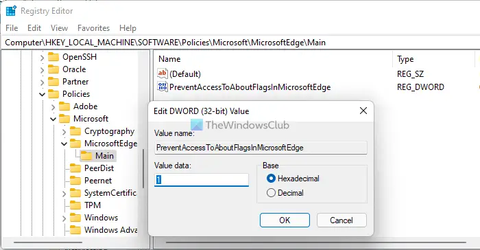Open the Help menu
Image resolution: width=480 pixels, height=250 pixels.
(128, 28)
